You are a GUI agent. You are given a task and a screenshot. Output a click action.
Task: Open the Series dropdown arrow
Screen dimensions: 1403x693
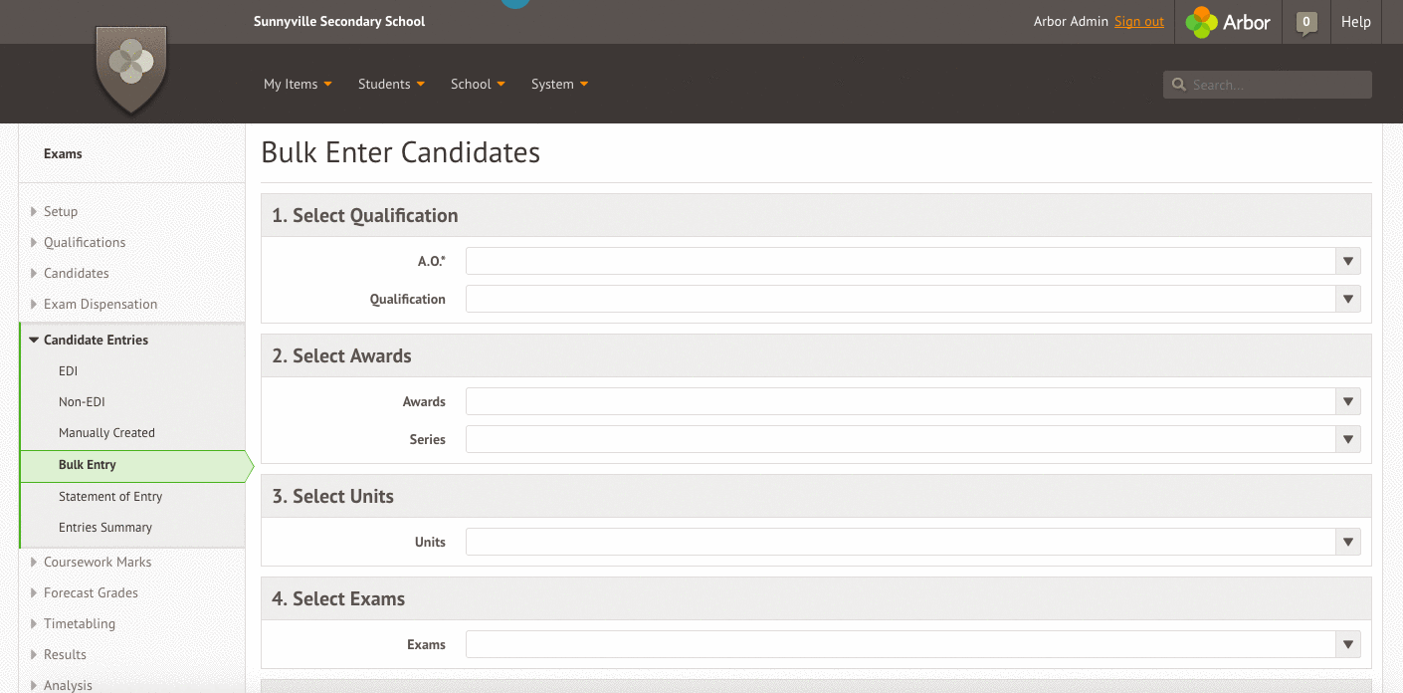pyautogui.click(x=1348, y=439)
